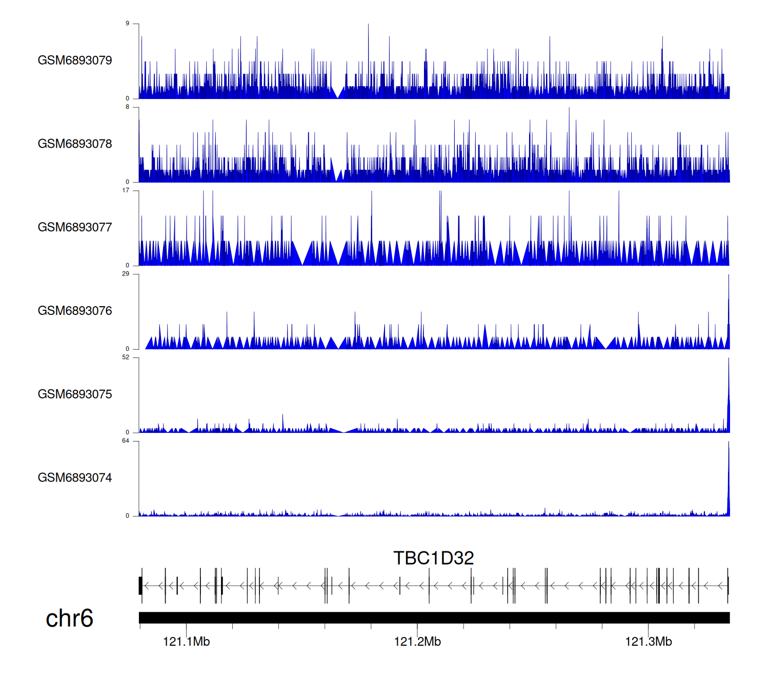
Task: Click the chr6 chromosome label
Action: click(x=69, y=619)
